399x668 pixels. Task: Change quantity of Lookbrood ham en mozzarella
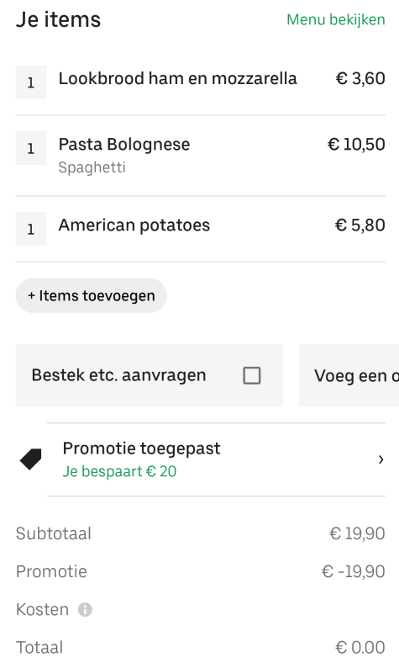[31, 82]
